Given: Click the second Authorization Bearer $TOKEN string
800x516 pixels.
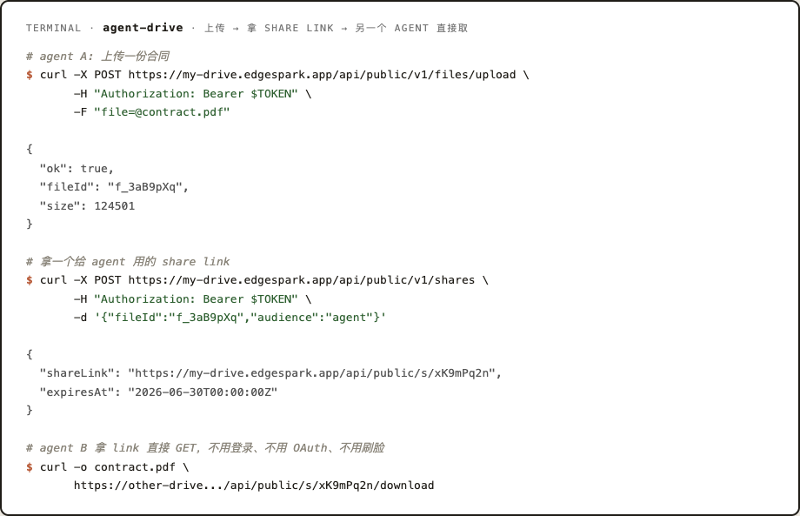Looking at the screenshot, I should (x=196, y=299).
